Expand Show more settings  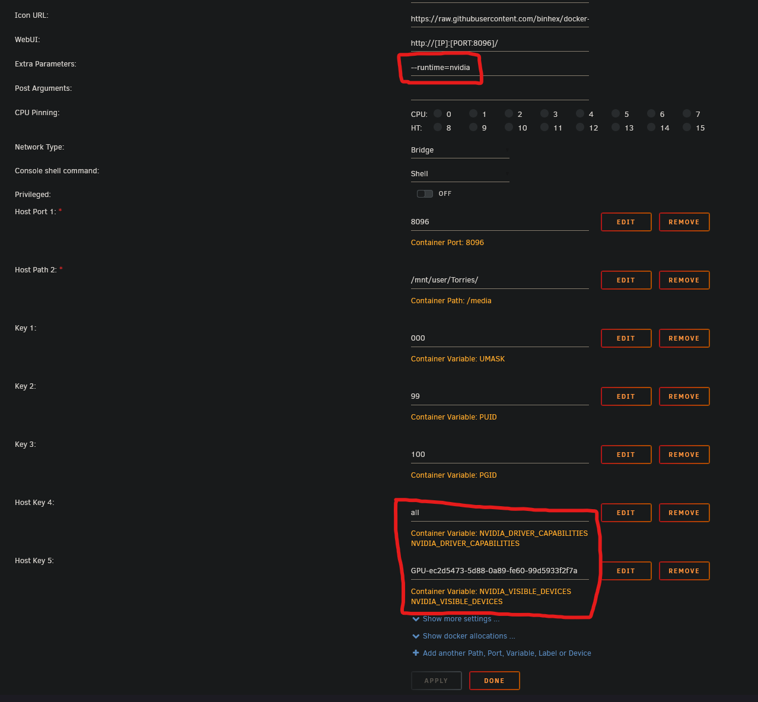(x=456, y=619)
